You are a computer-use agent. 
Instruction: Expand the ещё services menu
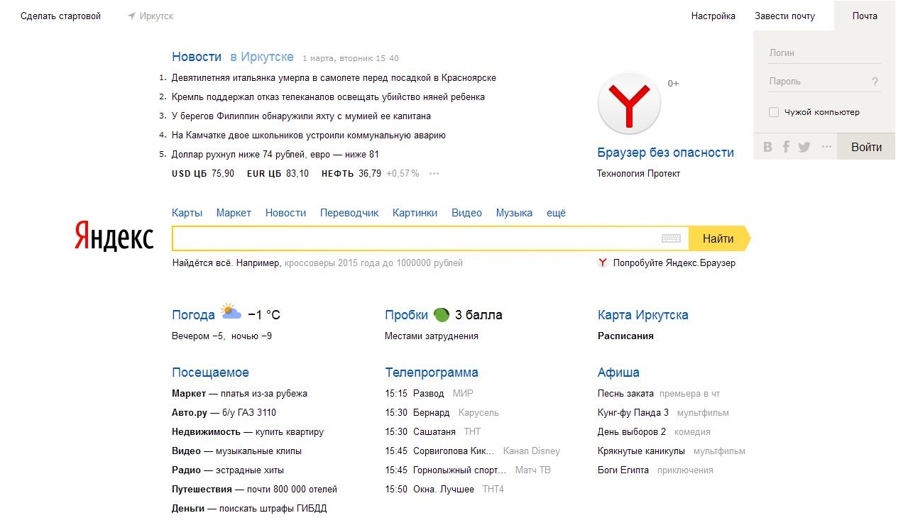coord(556,213)
